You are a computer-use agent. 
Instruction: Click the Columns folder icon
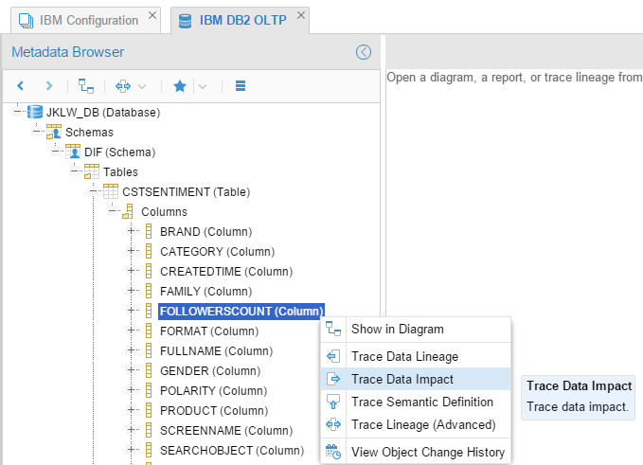128,211
